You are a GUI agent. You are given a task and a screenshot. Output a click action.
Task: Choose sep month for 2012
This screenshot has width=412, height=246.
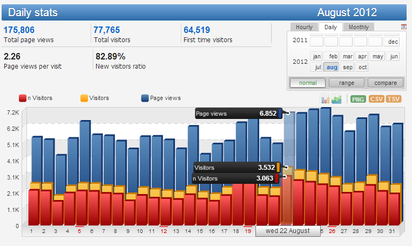[347, 68]
